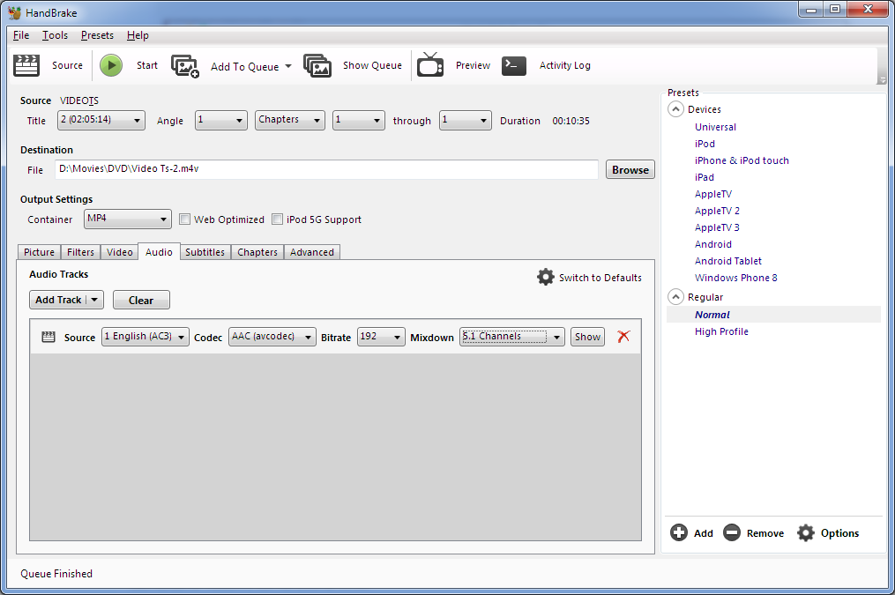The height and width of the screenshot is (595, 895).
Task: Switch to the Subtitles tab
Action: [205, 252]
